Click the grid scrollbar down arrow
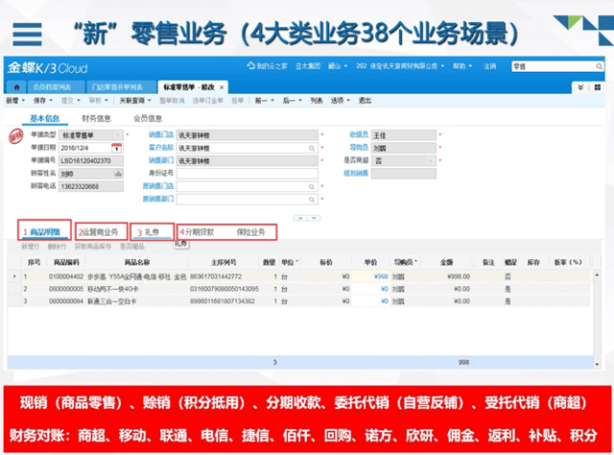Image resolution: width=614 pixels, height=455 pixels. [597, 364]
